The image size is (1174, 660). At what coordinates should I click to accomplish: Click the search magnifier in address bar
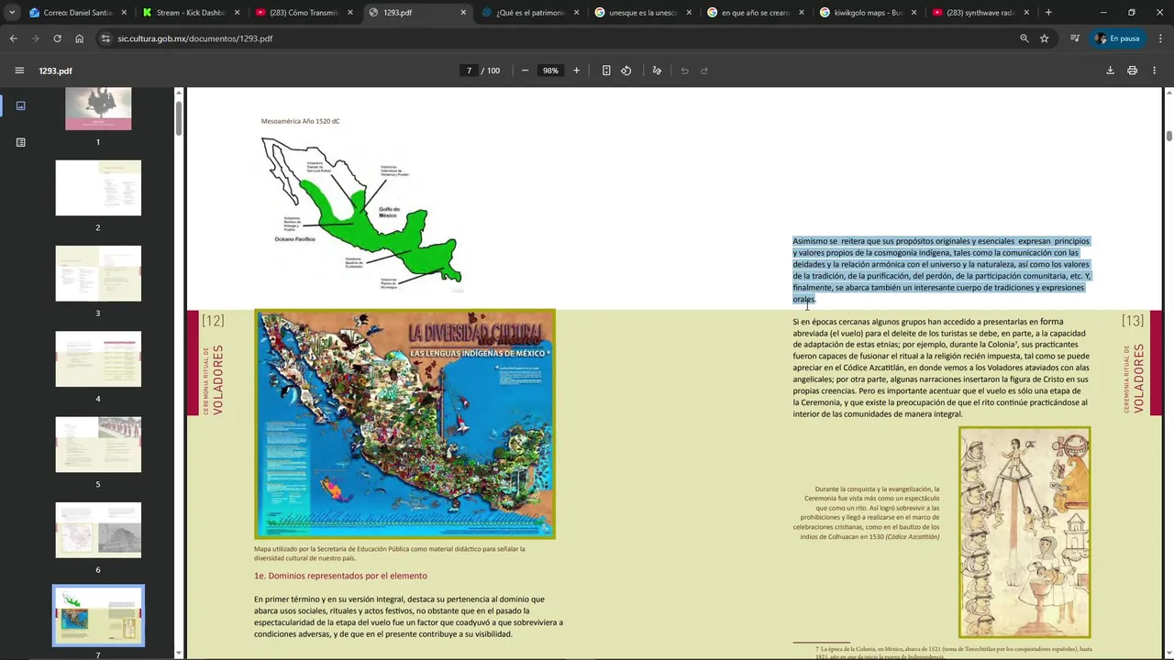[x=1024, y=38]
